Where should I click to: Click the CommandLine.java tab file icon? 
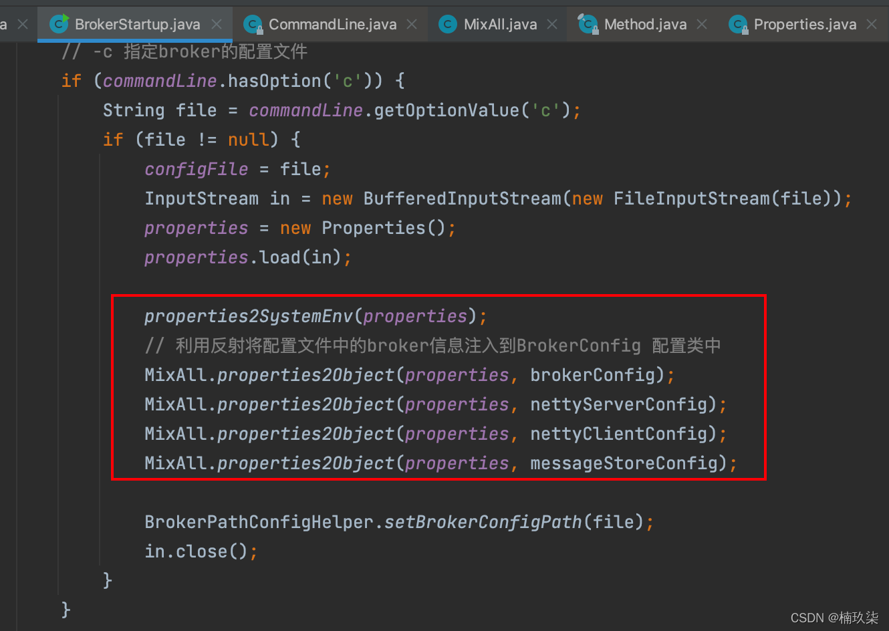click(x=253, y=25)
